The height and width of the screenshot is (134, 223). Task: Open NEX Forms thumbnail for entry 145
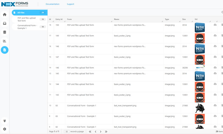200,76
